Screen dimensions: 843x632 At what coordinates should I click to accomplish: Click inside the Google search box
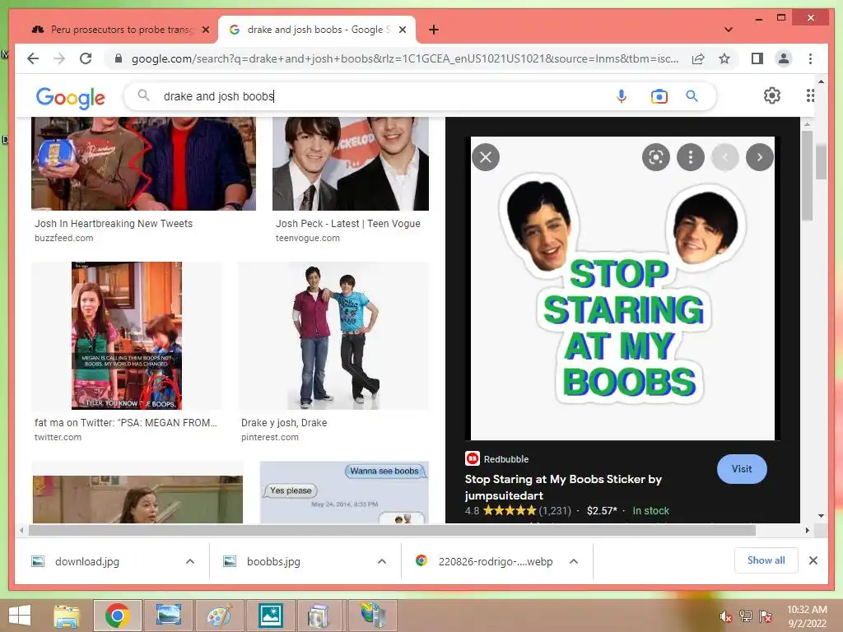tap(376, 96)
